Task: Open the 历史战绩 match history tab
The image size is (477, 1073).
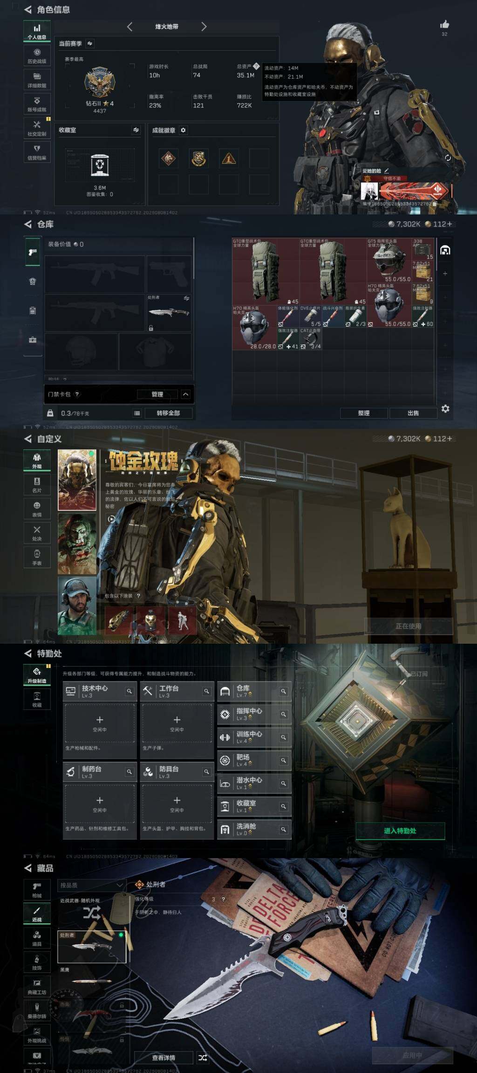Action: click(36, 55)
